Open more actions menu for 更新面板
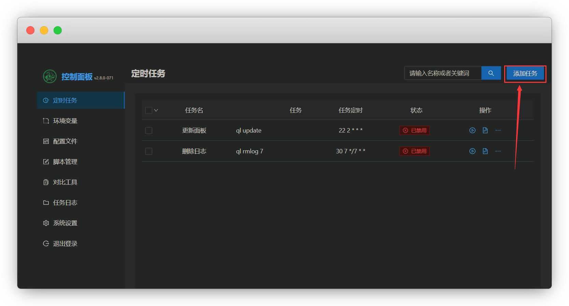This screenshot has width=569, height=306. (498, 131)
